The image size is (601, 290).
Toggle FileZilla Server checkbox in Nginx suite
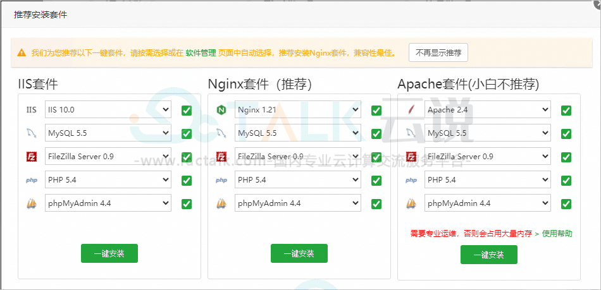tap(376, 157)
